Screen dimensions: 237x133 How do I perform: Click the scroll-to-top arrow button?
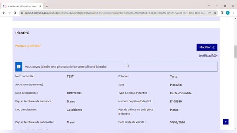[226, 122]
